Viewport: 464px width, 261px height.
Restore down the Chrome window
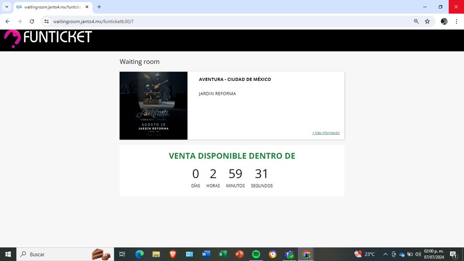coord(440,7)
